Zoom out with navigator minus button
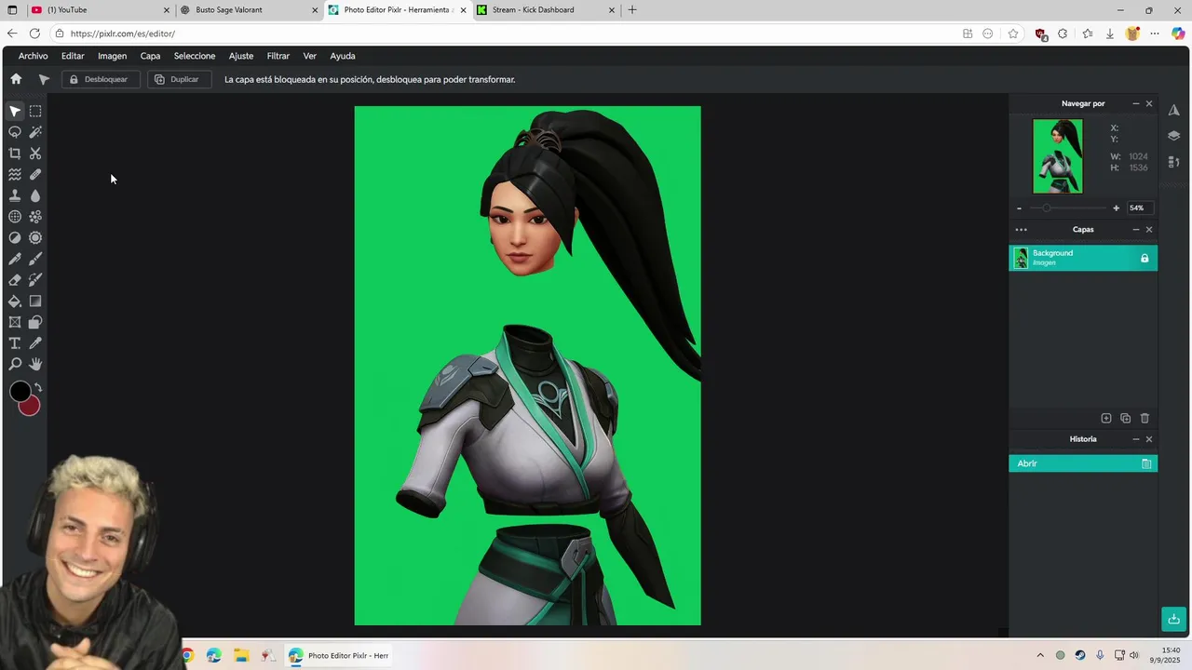The height and width of the screenshot is (670, 1192). [x=1019, y=208]
